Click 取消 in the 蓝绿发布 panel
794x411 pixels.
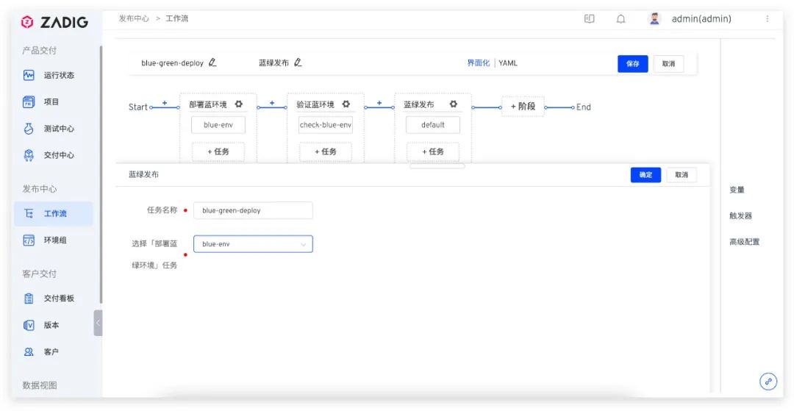(x=682, y=175)
